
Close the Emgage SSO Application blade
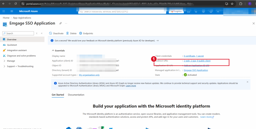tap(254, 24)
